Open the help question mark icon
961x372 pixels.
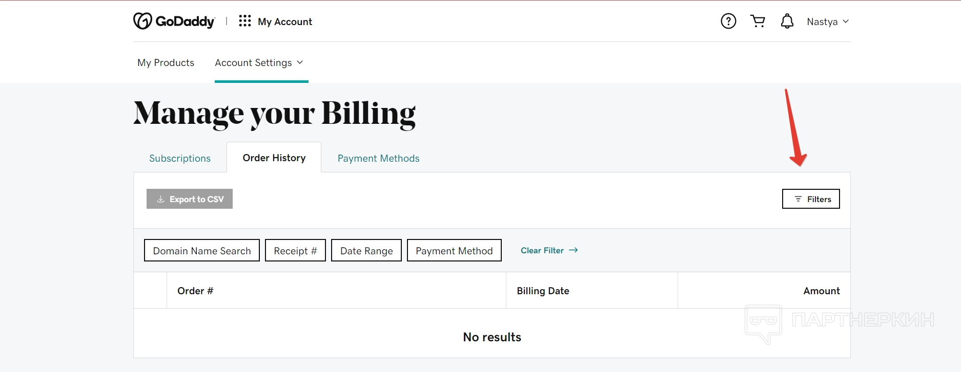click(728, 21)
